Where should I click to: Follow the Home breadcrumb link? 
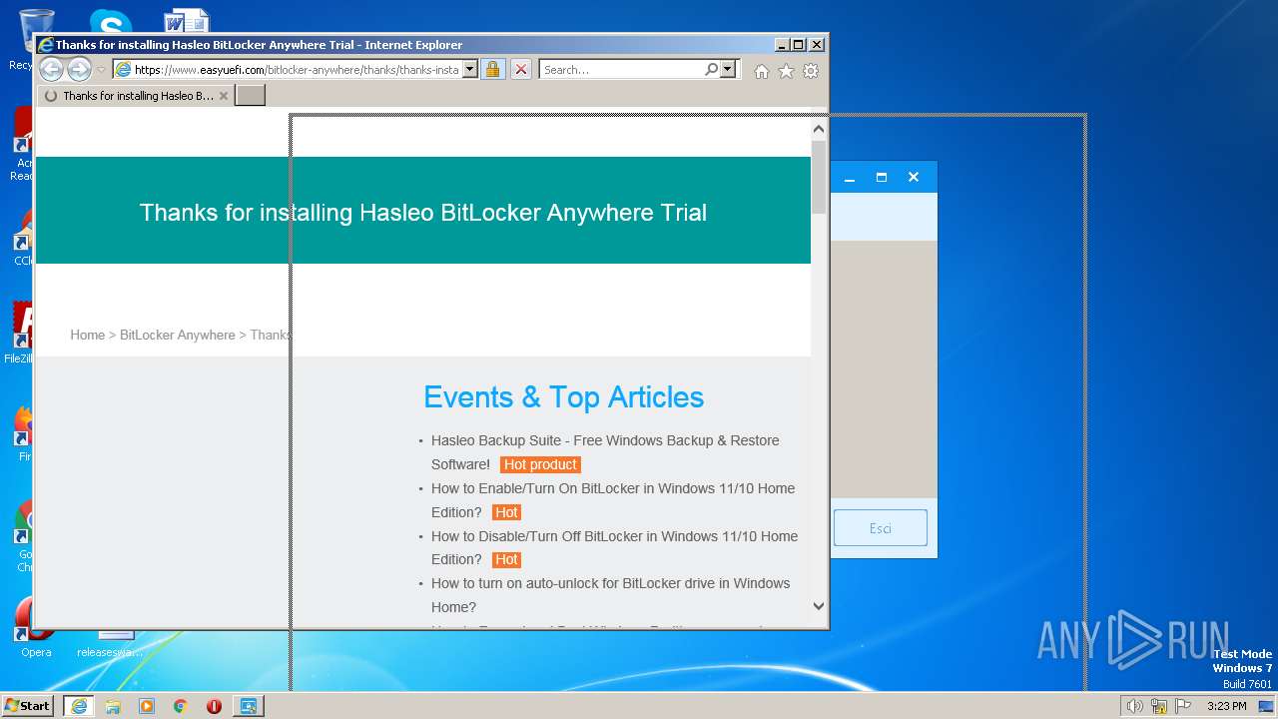(87, 335)
